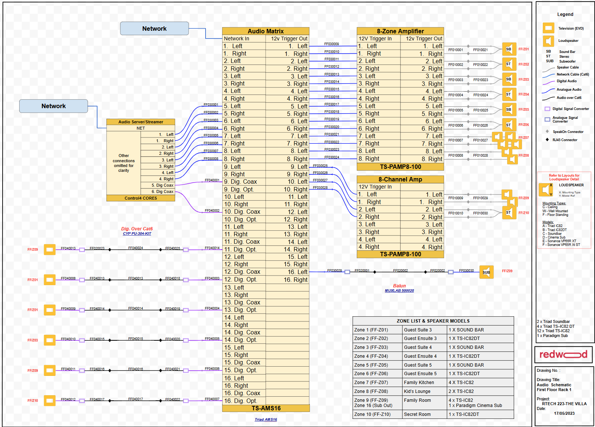Click the Television (EVD) legend icon
The height and width of the screenshot is (427, 595).
[548, 28]
